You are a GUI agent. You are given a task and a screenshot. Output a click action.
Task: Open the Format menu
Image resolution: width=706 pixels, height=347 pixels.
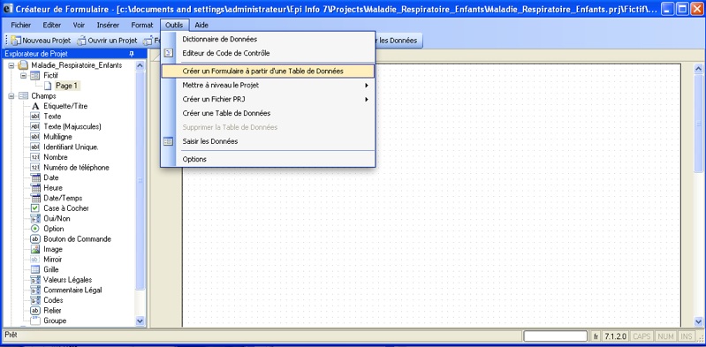[142, 26]
